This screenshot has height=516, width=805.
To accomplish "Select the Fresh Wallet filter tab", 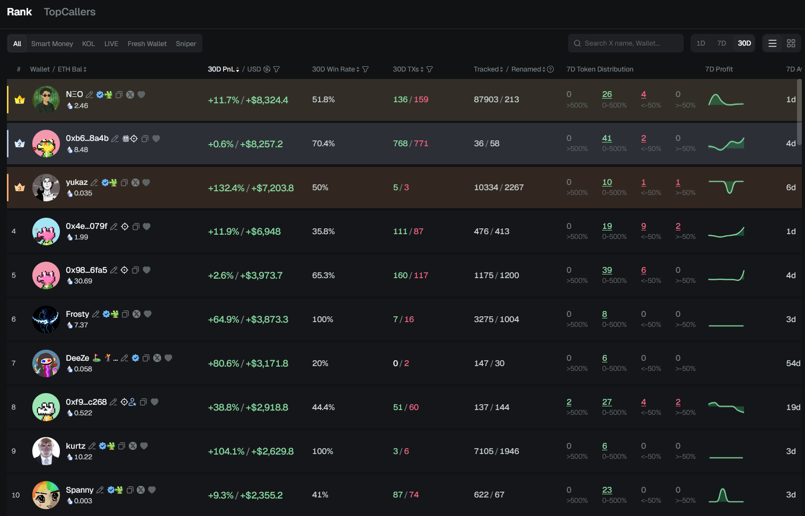I will tap(147, 43).
